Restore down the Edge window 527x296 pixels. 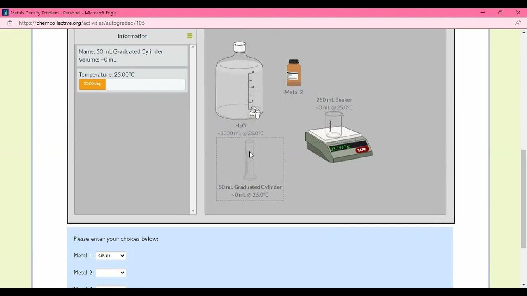tap(500, 13)
